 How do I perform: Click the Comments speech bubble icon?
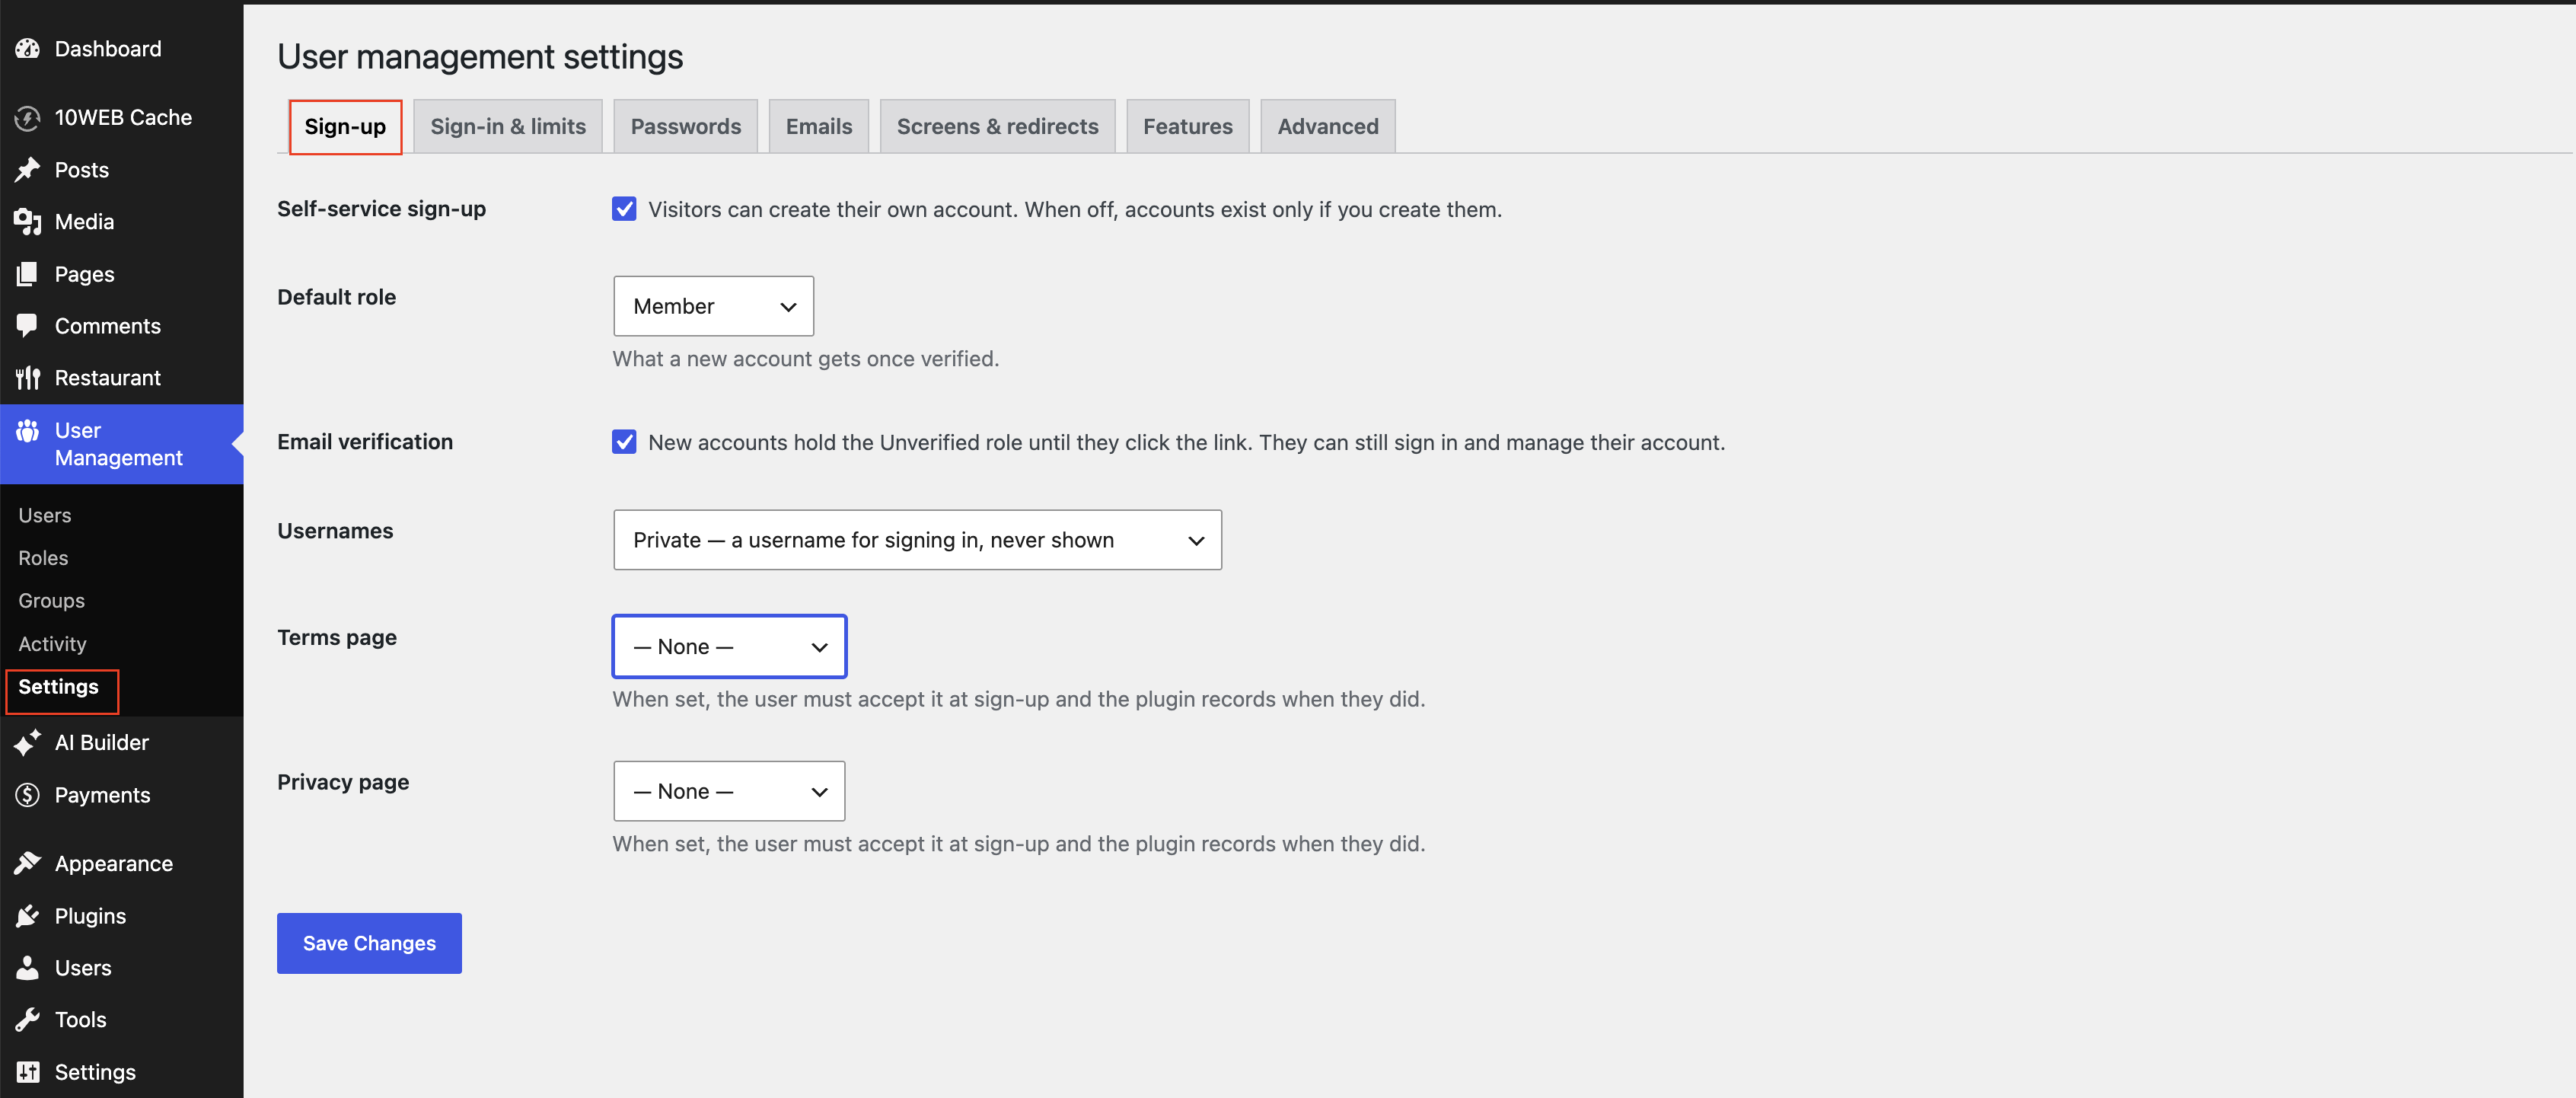(27, 326)
